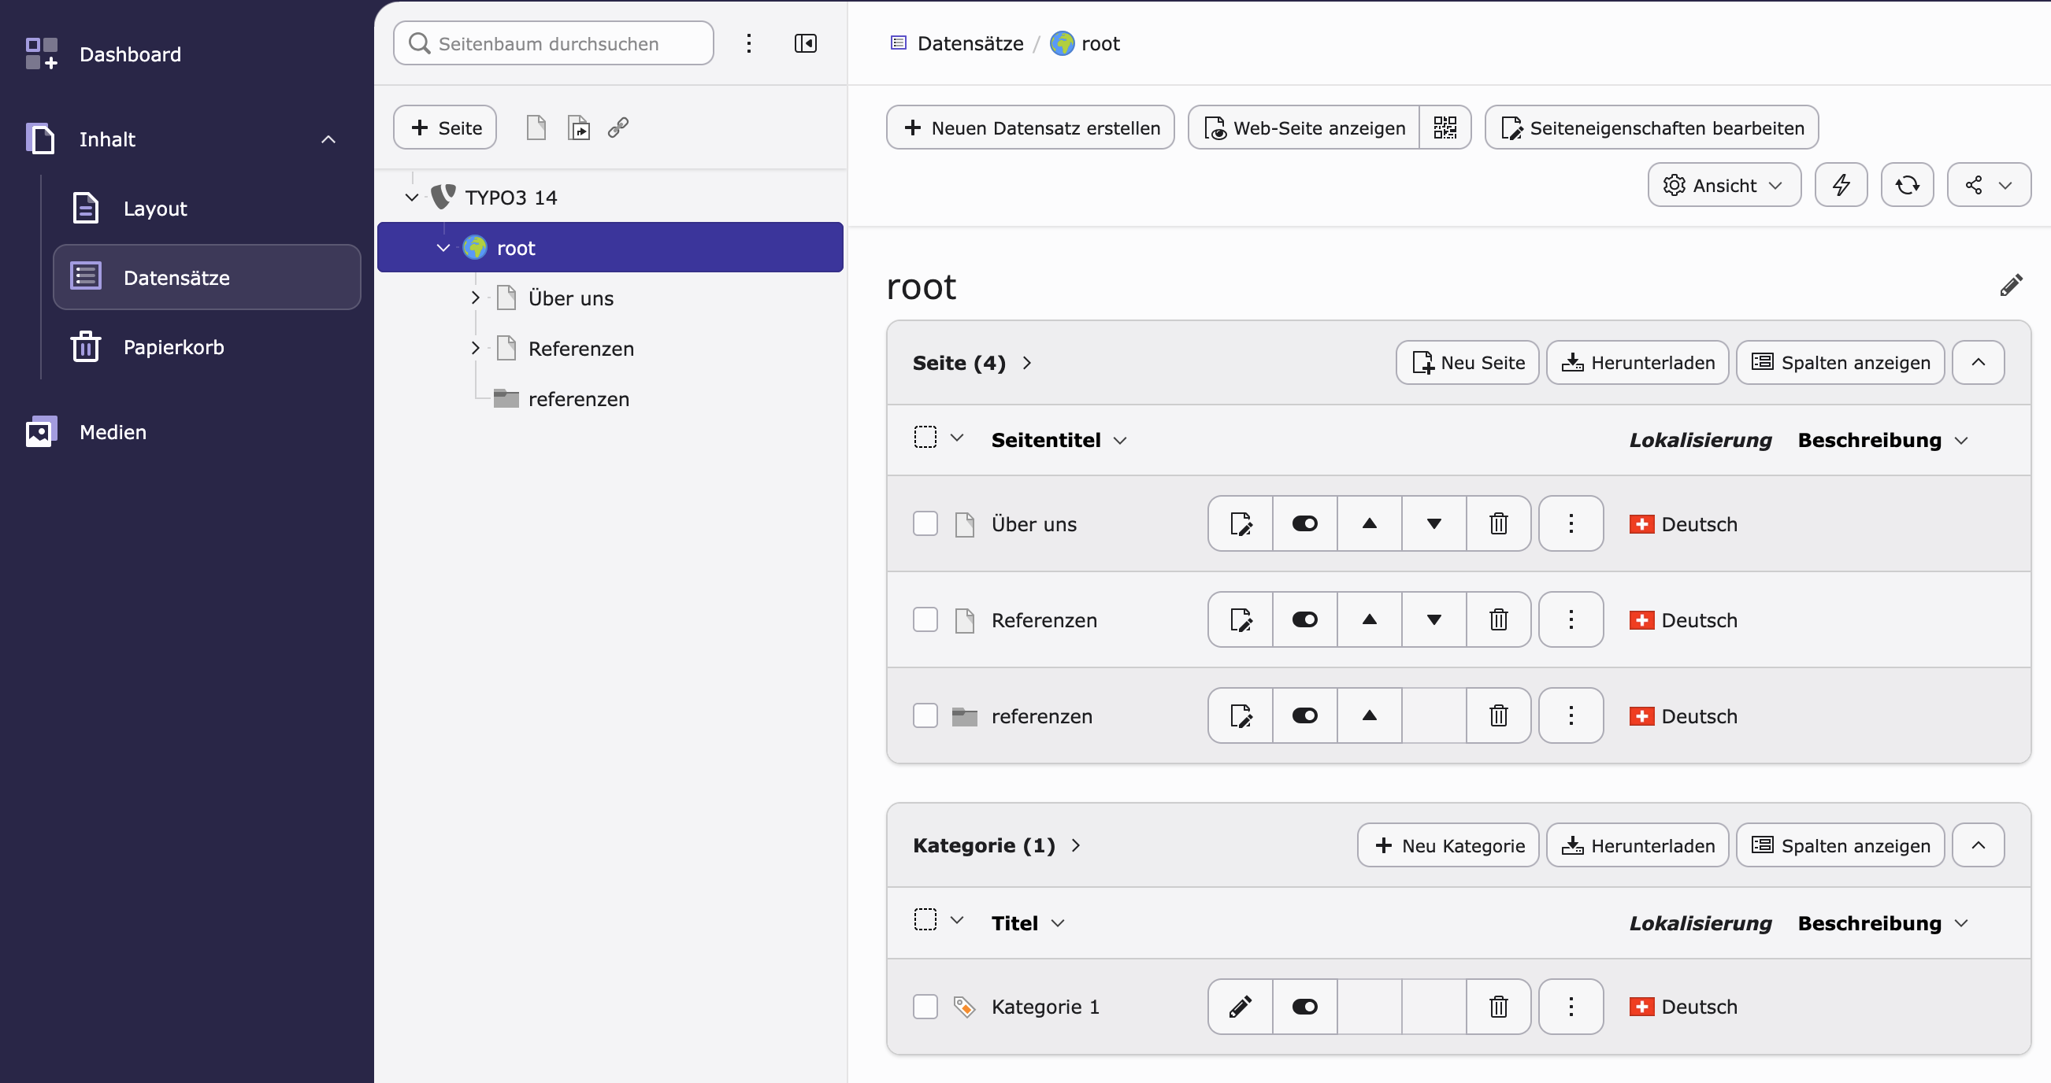Collapse the Kategorie table section
Screen dimensions: 2051x1083
tap(1978, 845)
